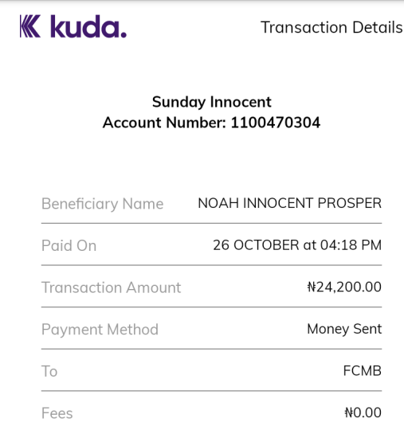Select the Transaction Details heading
This screenshot has width=404, height=426.
click(x=331, y=27)
